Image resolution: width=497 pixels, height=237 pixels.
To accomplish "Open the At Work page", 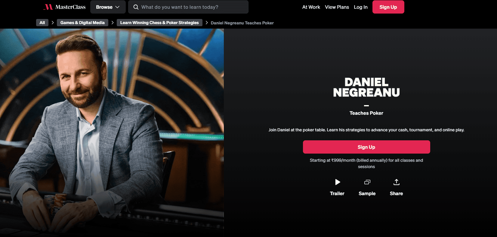I will (311, 7).
